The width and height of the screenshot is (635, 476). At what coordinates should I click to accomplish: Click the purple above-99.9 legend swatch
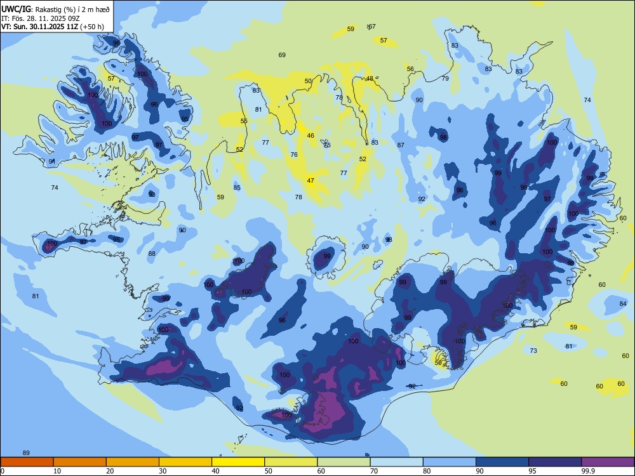click(608, 462)
